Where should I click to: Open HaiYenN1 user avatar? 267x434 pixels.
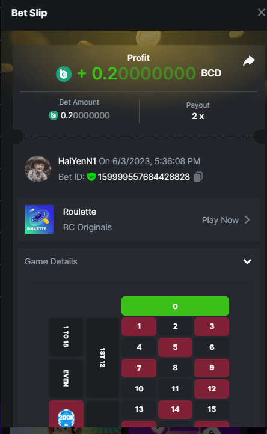pyautogui.click(x=38, y=169)
